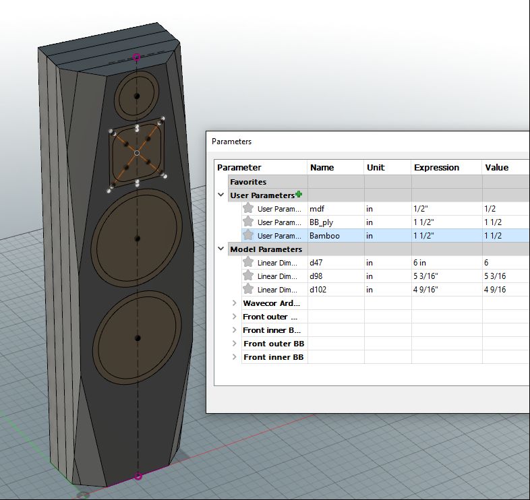Screen dimensions: 530x500
Task: Click the Unit column header
Action: (x=388, y=168)
